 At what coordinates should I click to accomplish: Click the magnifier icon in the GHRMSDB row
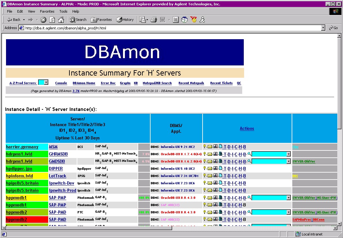coord(249,154)
